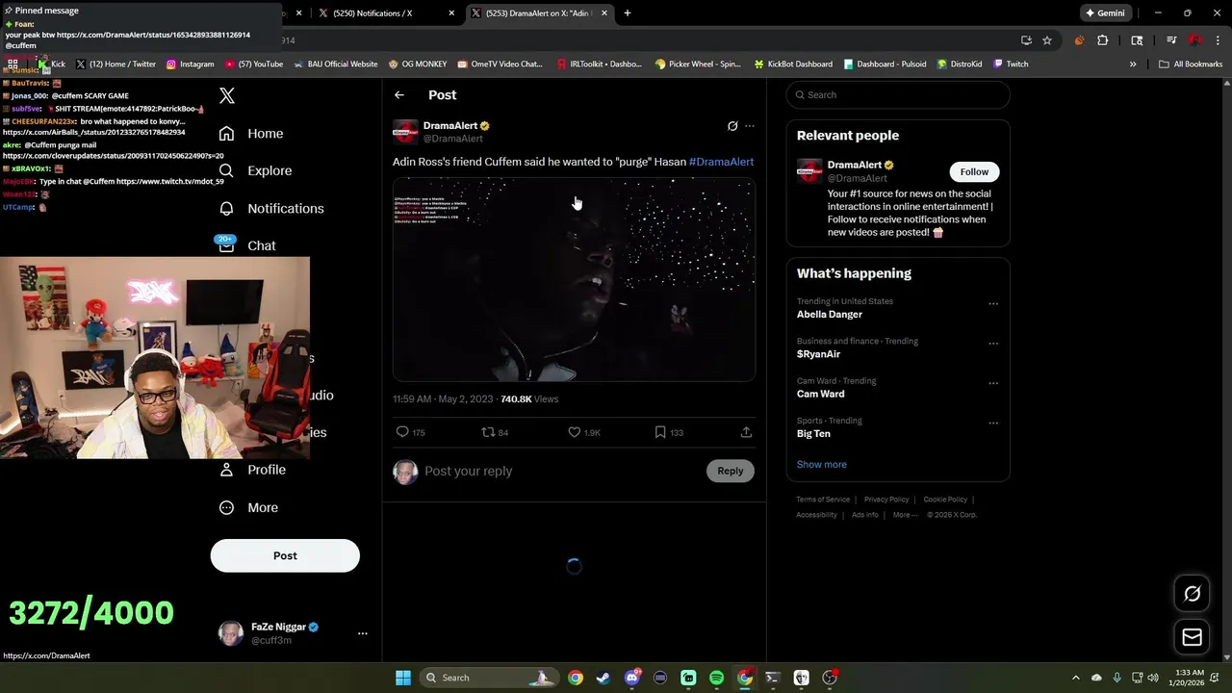Viewport: 1232px width, 693px height.
Task: Click the DramaAlert name in Relevant people
Action: click(x=855, y=166)
